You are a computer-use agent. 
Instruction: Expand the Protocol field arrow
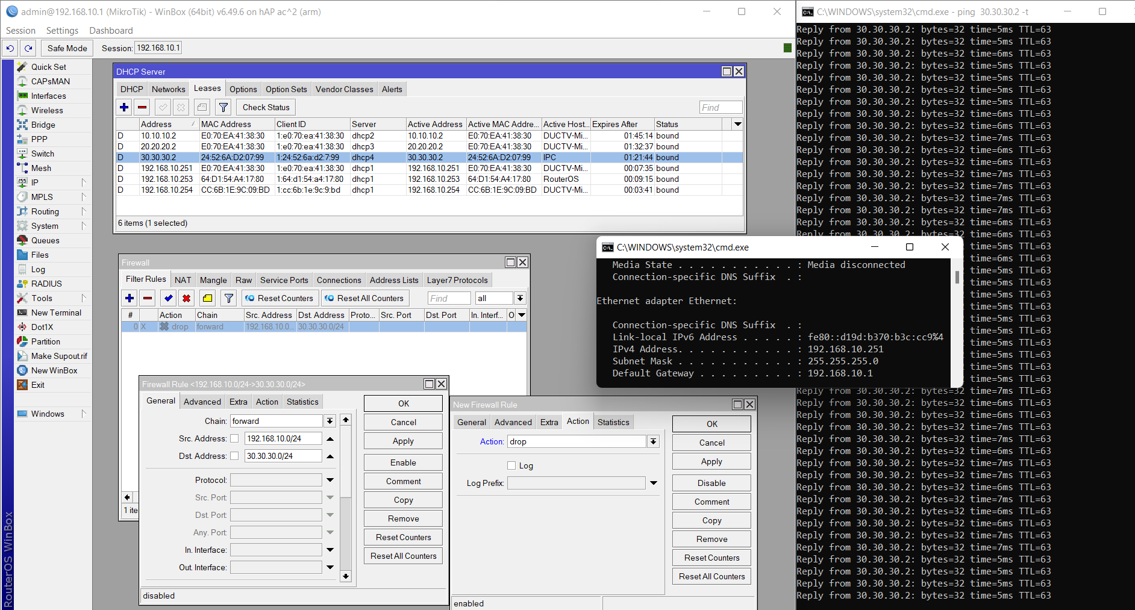tap(330, 480)
